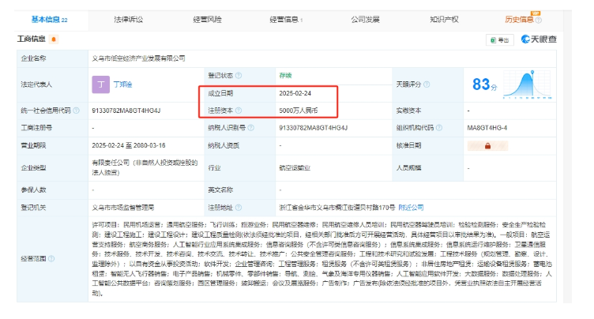Viewport: 594px width, 319px height.
Task: Click the 附近公司 link
Action: tap(412, 208)
